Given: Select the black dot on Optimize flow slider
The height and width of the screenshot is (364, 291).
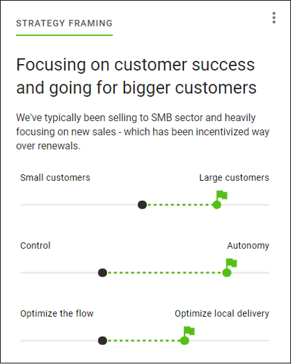Looking at the screenshot, I should point(102,341).
